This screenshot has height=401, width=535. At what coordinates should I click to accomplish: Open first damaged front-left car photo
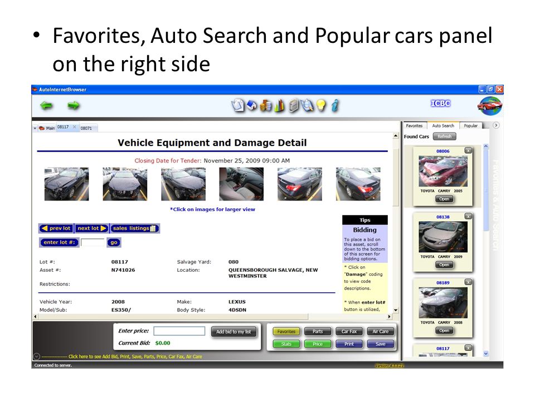pyautogui.click(x=66, y=184)
